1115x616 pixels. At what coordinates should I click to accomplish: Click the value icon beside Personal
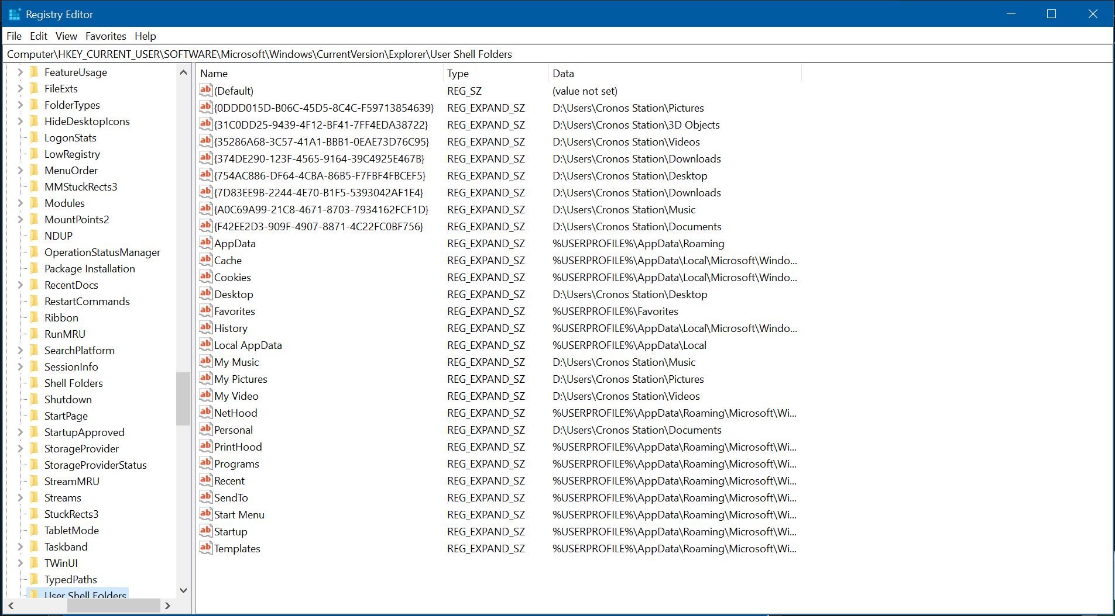[205, 429]
